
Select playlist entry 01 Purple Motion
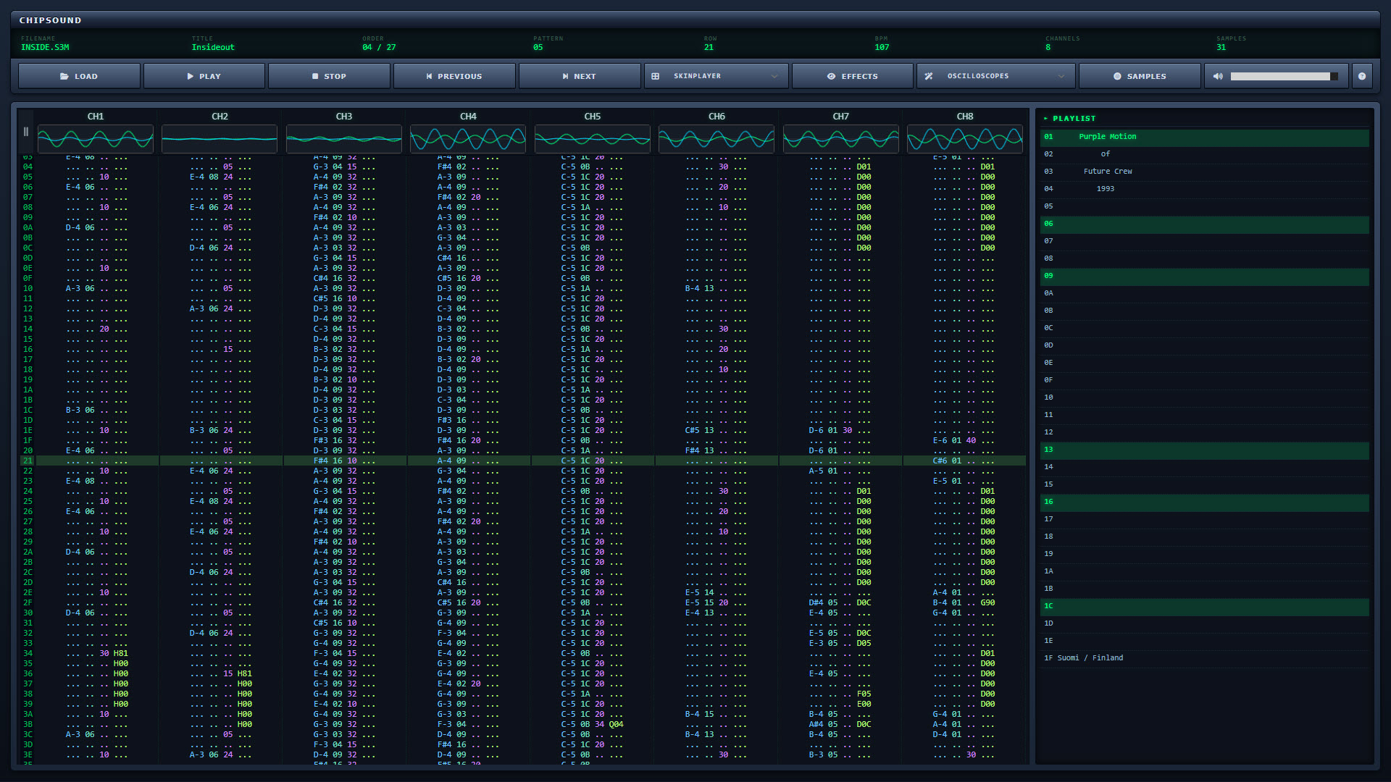1205,137
